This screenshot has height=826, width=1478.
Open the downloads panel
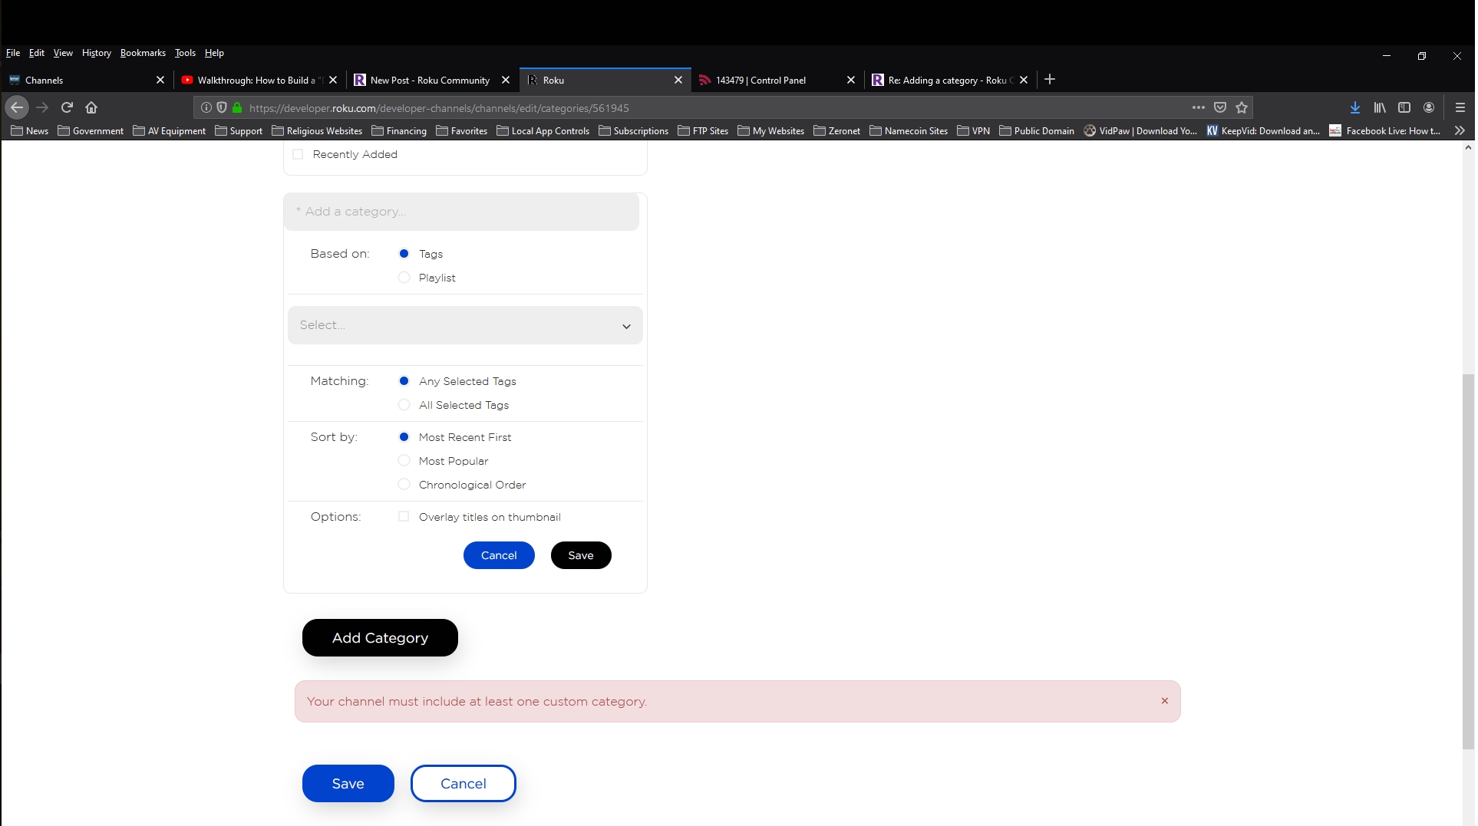click(1355, 107)
